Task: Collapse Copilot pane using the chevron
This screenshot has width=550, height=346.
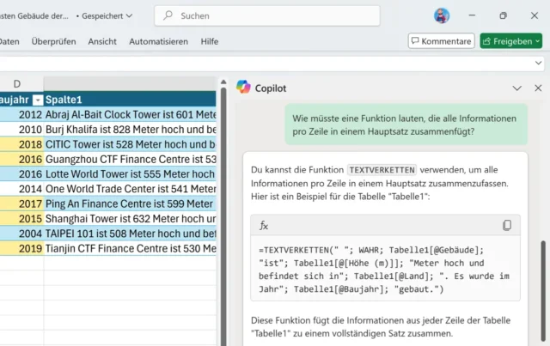Action: 516,88
